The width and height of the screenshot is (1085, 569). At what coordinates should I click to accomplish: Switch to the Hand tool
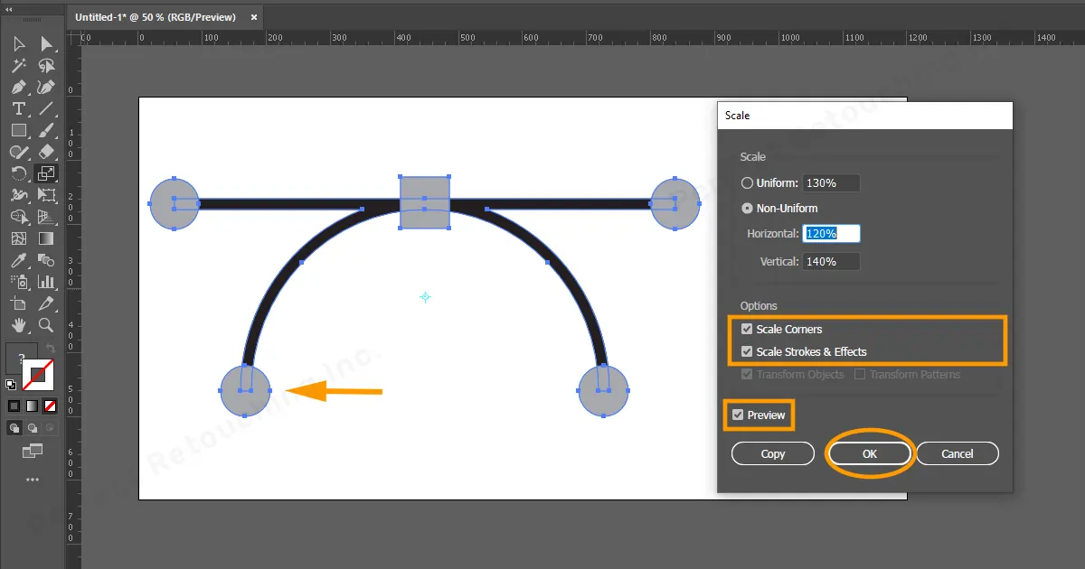click(18, 325)
